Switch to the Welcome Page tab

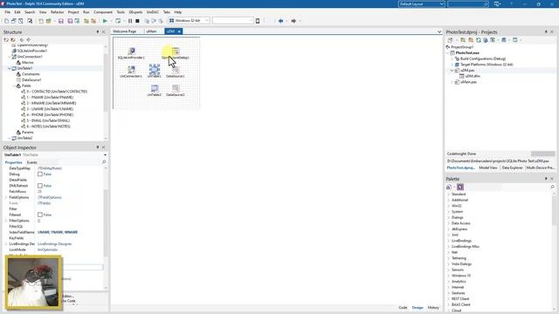click(x=124, y=31)
